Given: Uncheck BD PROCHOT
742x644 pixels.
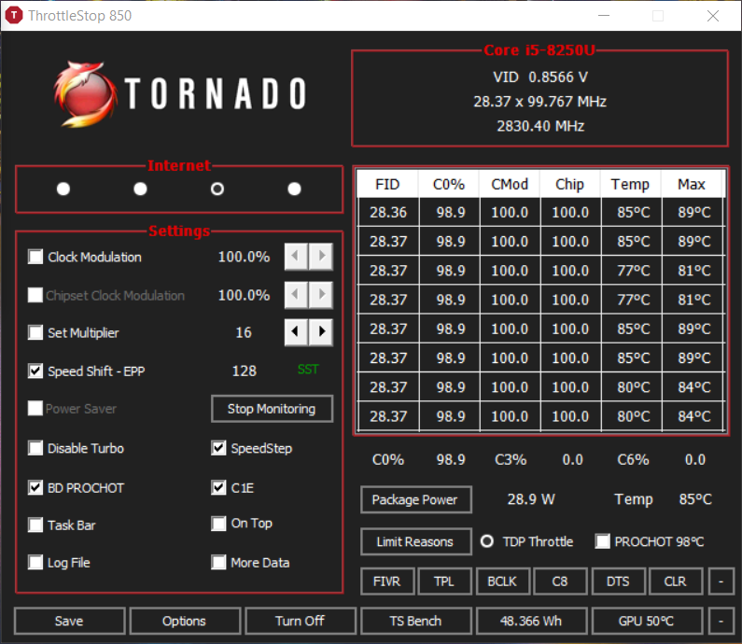Looking at the screenshot, I should [35, 487].
